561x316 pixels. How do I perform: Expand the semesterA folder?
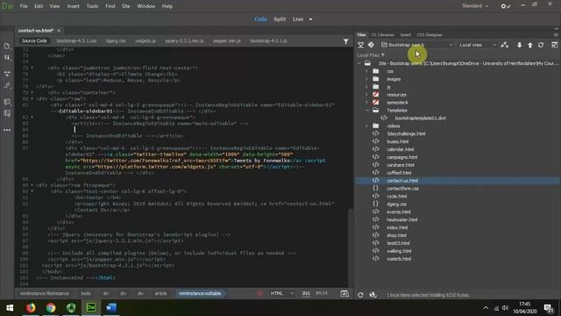pos(366,103)
